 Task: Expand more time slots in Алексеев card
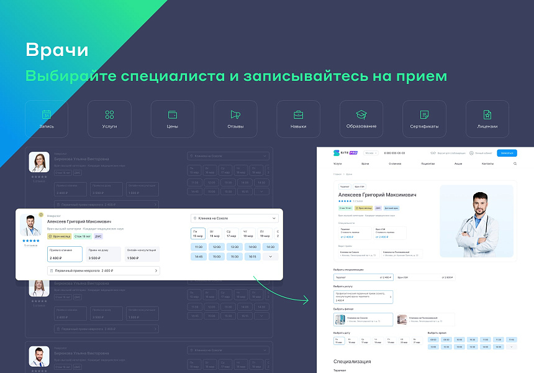coord(270,256)
